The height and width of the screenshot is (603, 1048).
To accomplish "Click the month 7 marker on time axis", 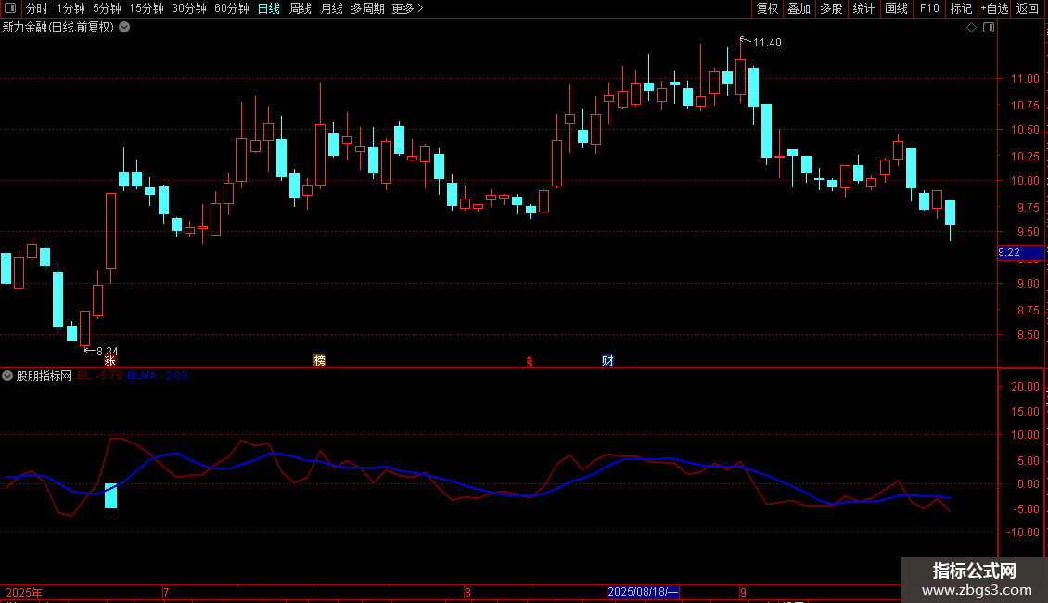I will 166,592.
